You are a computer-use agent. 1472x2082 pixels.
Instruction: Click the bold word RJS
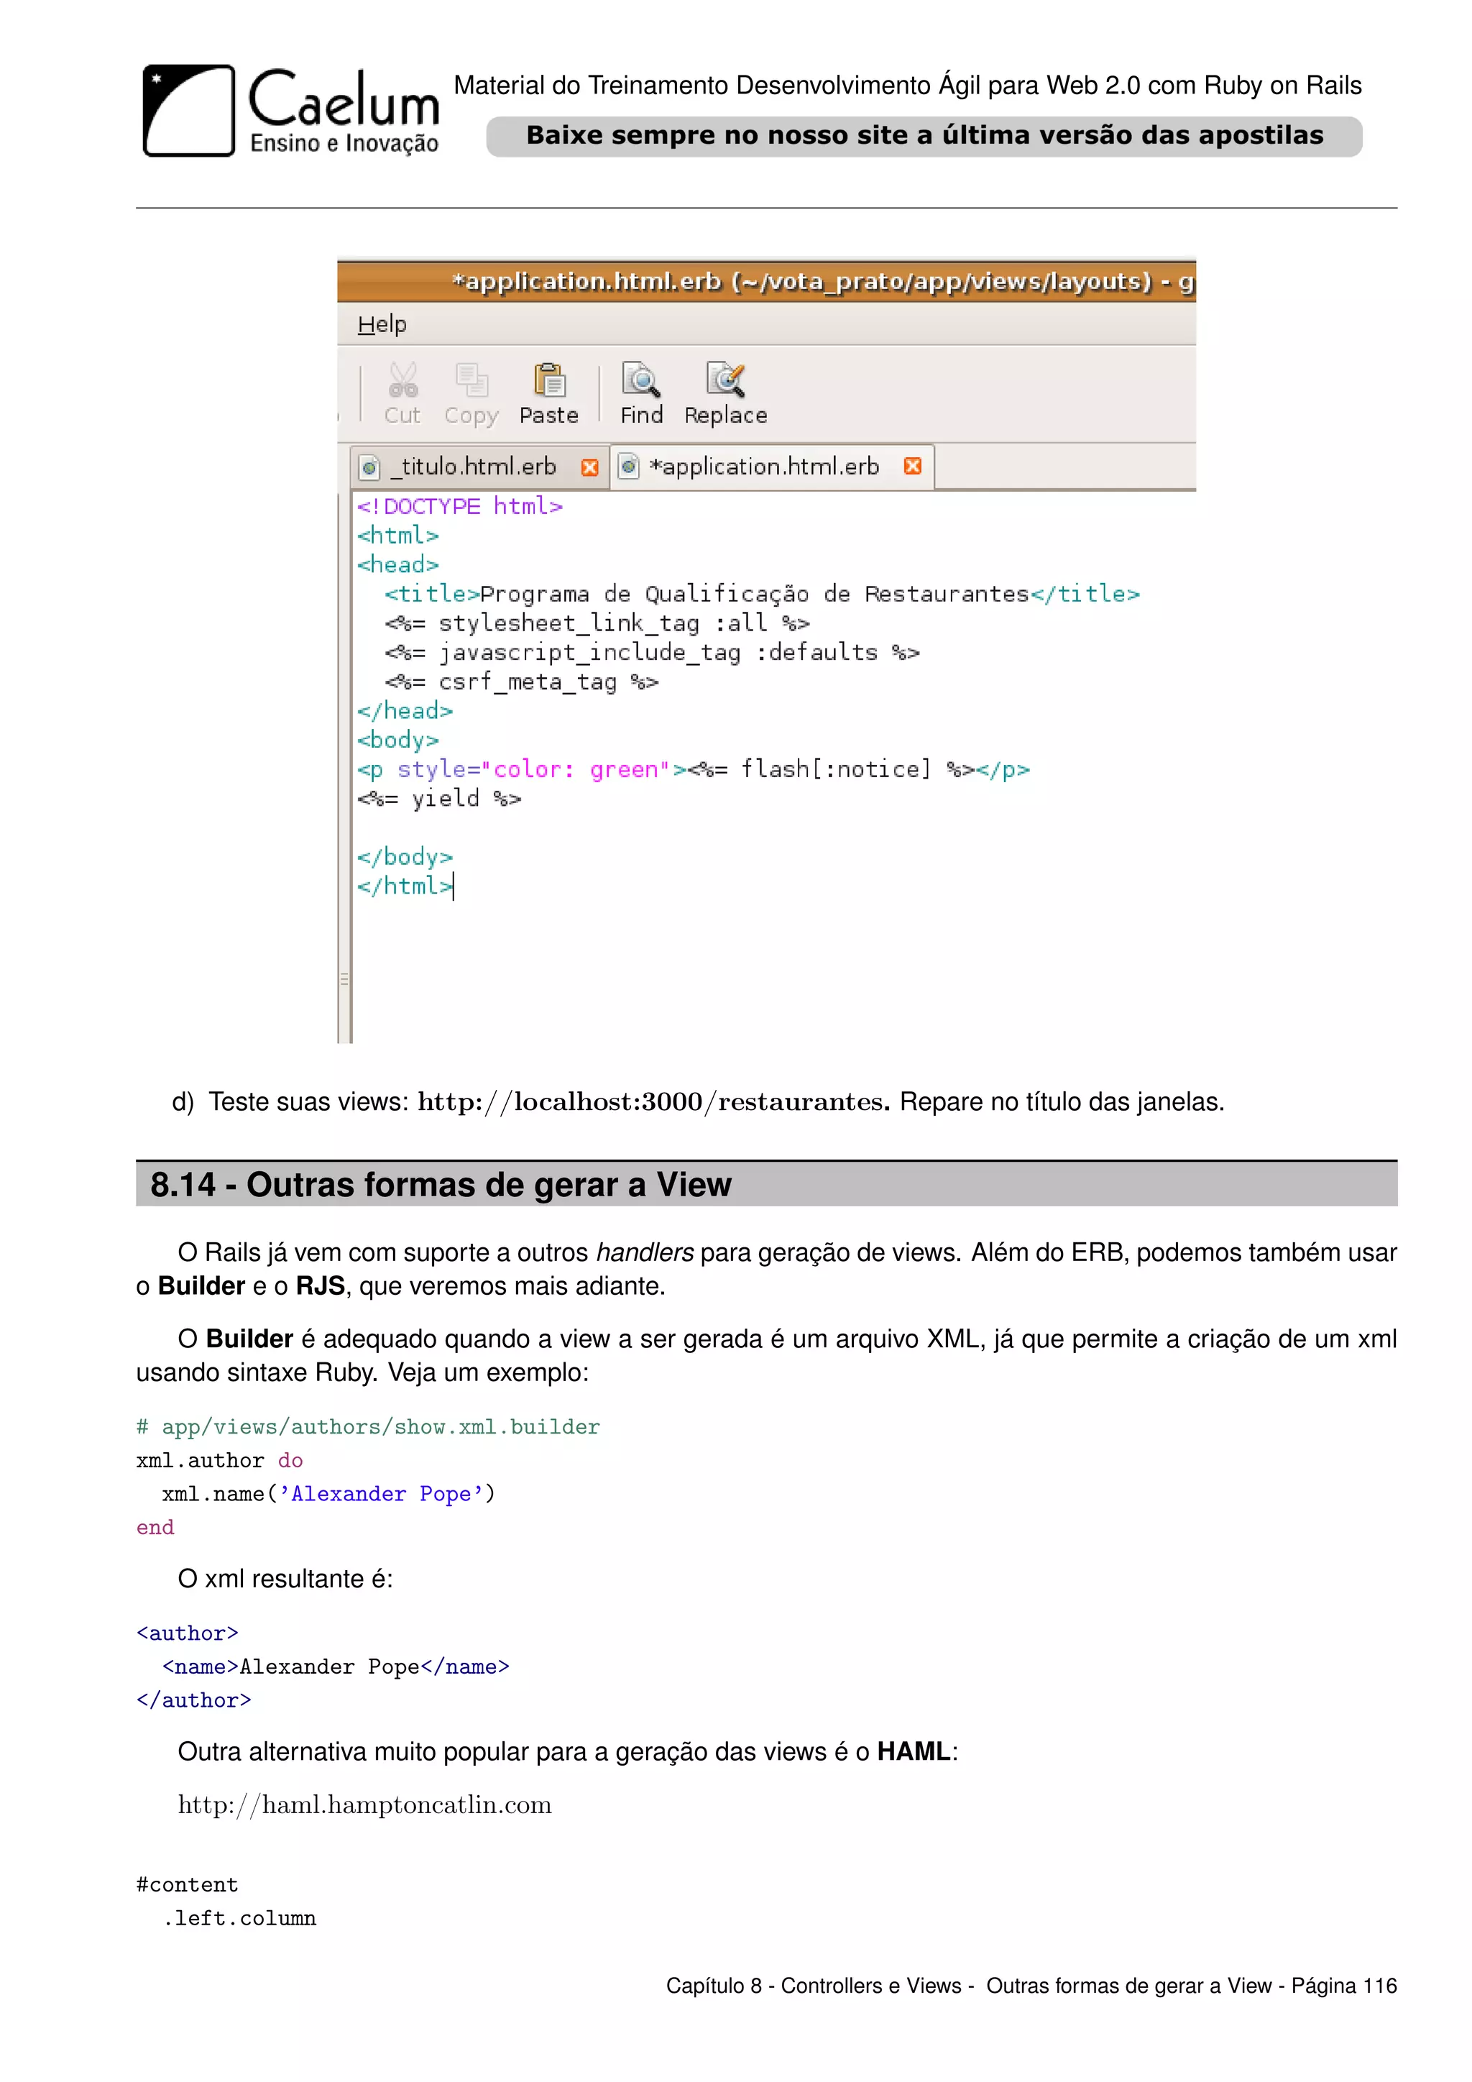click(320, 1286)
